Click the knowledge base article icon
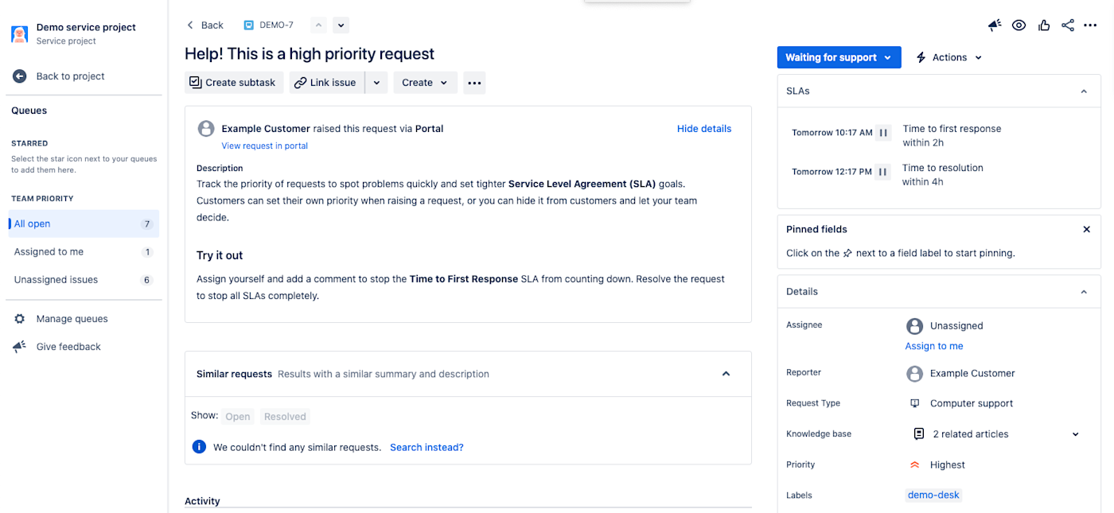The height and width of the screenshot is (513, 1114). coord(919,434)
